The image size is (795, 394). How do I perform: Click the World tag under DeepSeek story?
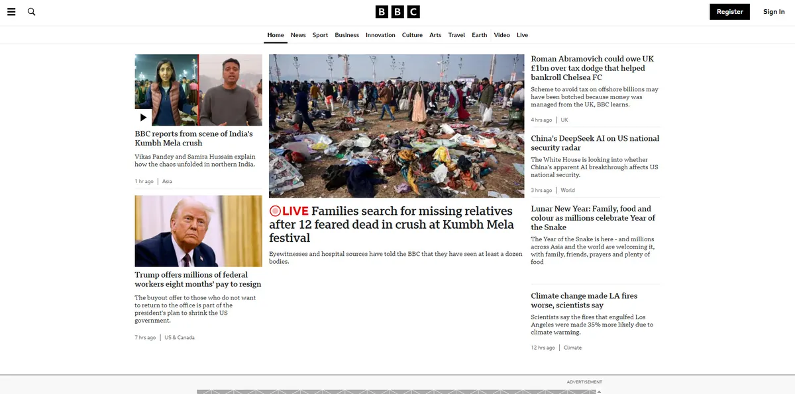click(x=568, y=190)
